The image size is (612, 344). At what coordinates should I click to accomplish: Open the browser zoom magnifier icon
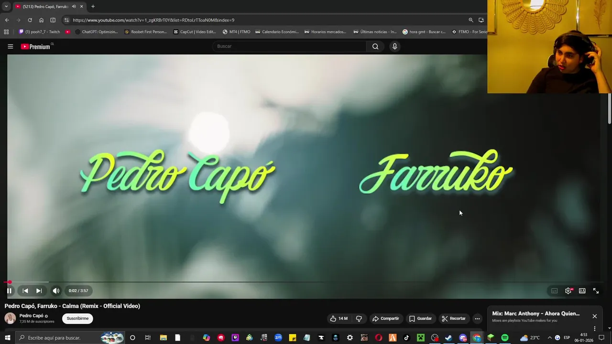pos(471,20)
